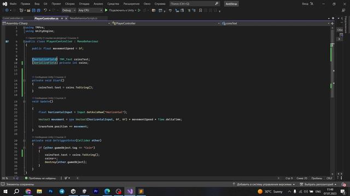
Task: Click the Проблемы не найдены status indicator
Action: [x=40, y=178]
